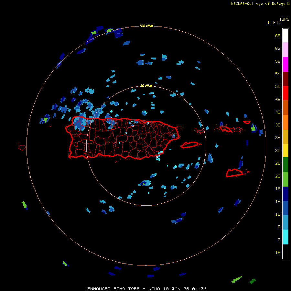Click the light pink legend swatch
Viewport: 291px width, 291px height.
pos(286,50)
